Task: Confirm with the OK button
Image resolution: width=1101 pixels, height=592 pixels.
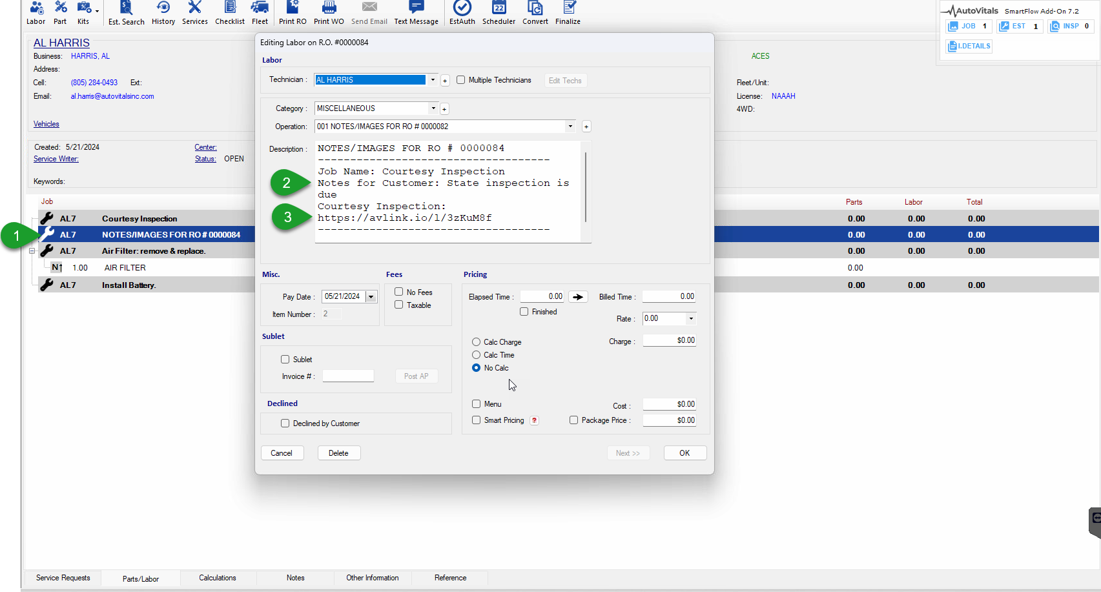Action: coord(684,453)
